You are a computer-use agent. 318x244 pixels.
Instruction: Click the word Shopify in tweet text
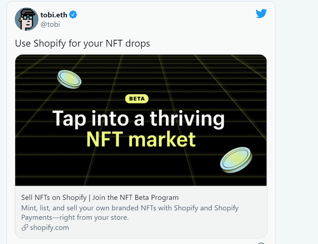50,43
